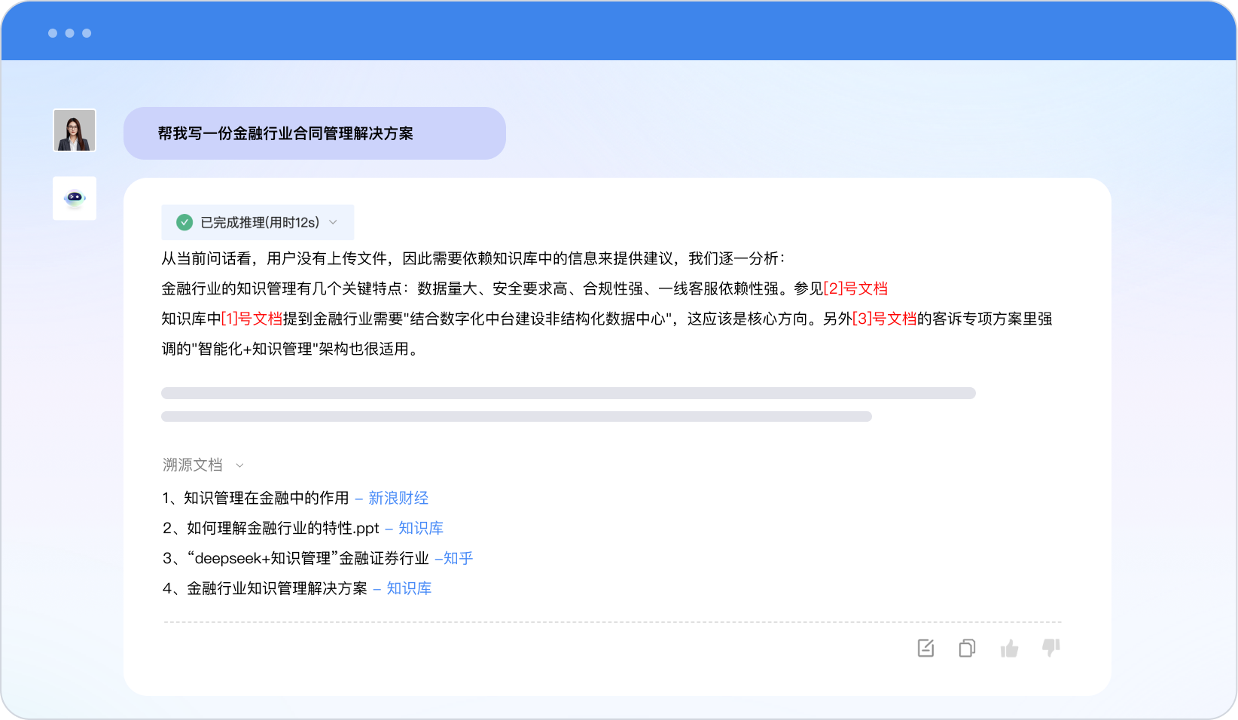The image size is (1238, 720).
Task: Click the thumbs up icon
Action: point(1009,648)
